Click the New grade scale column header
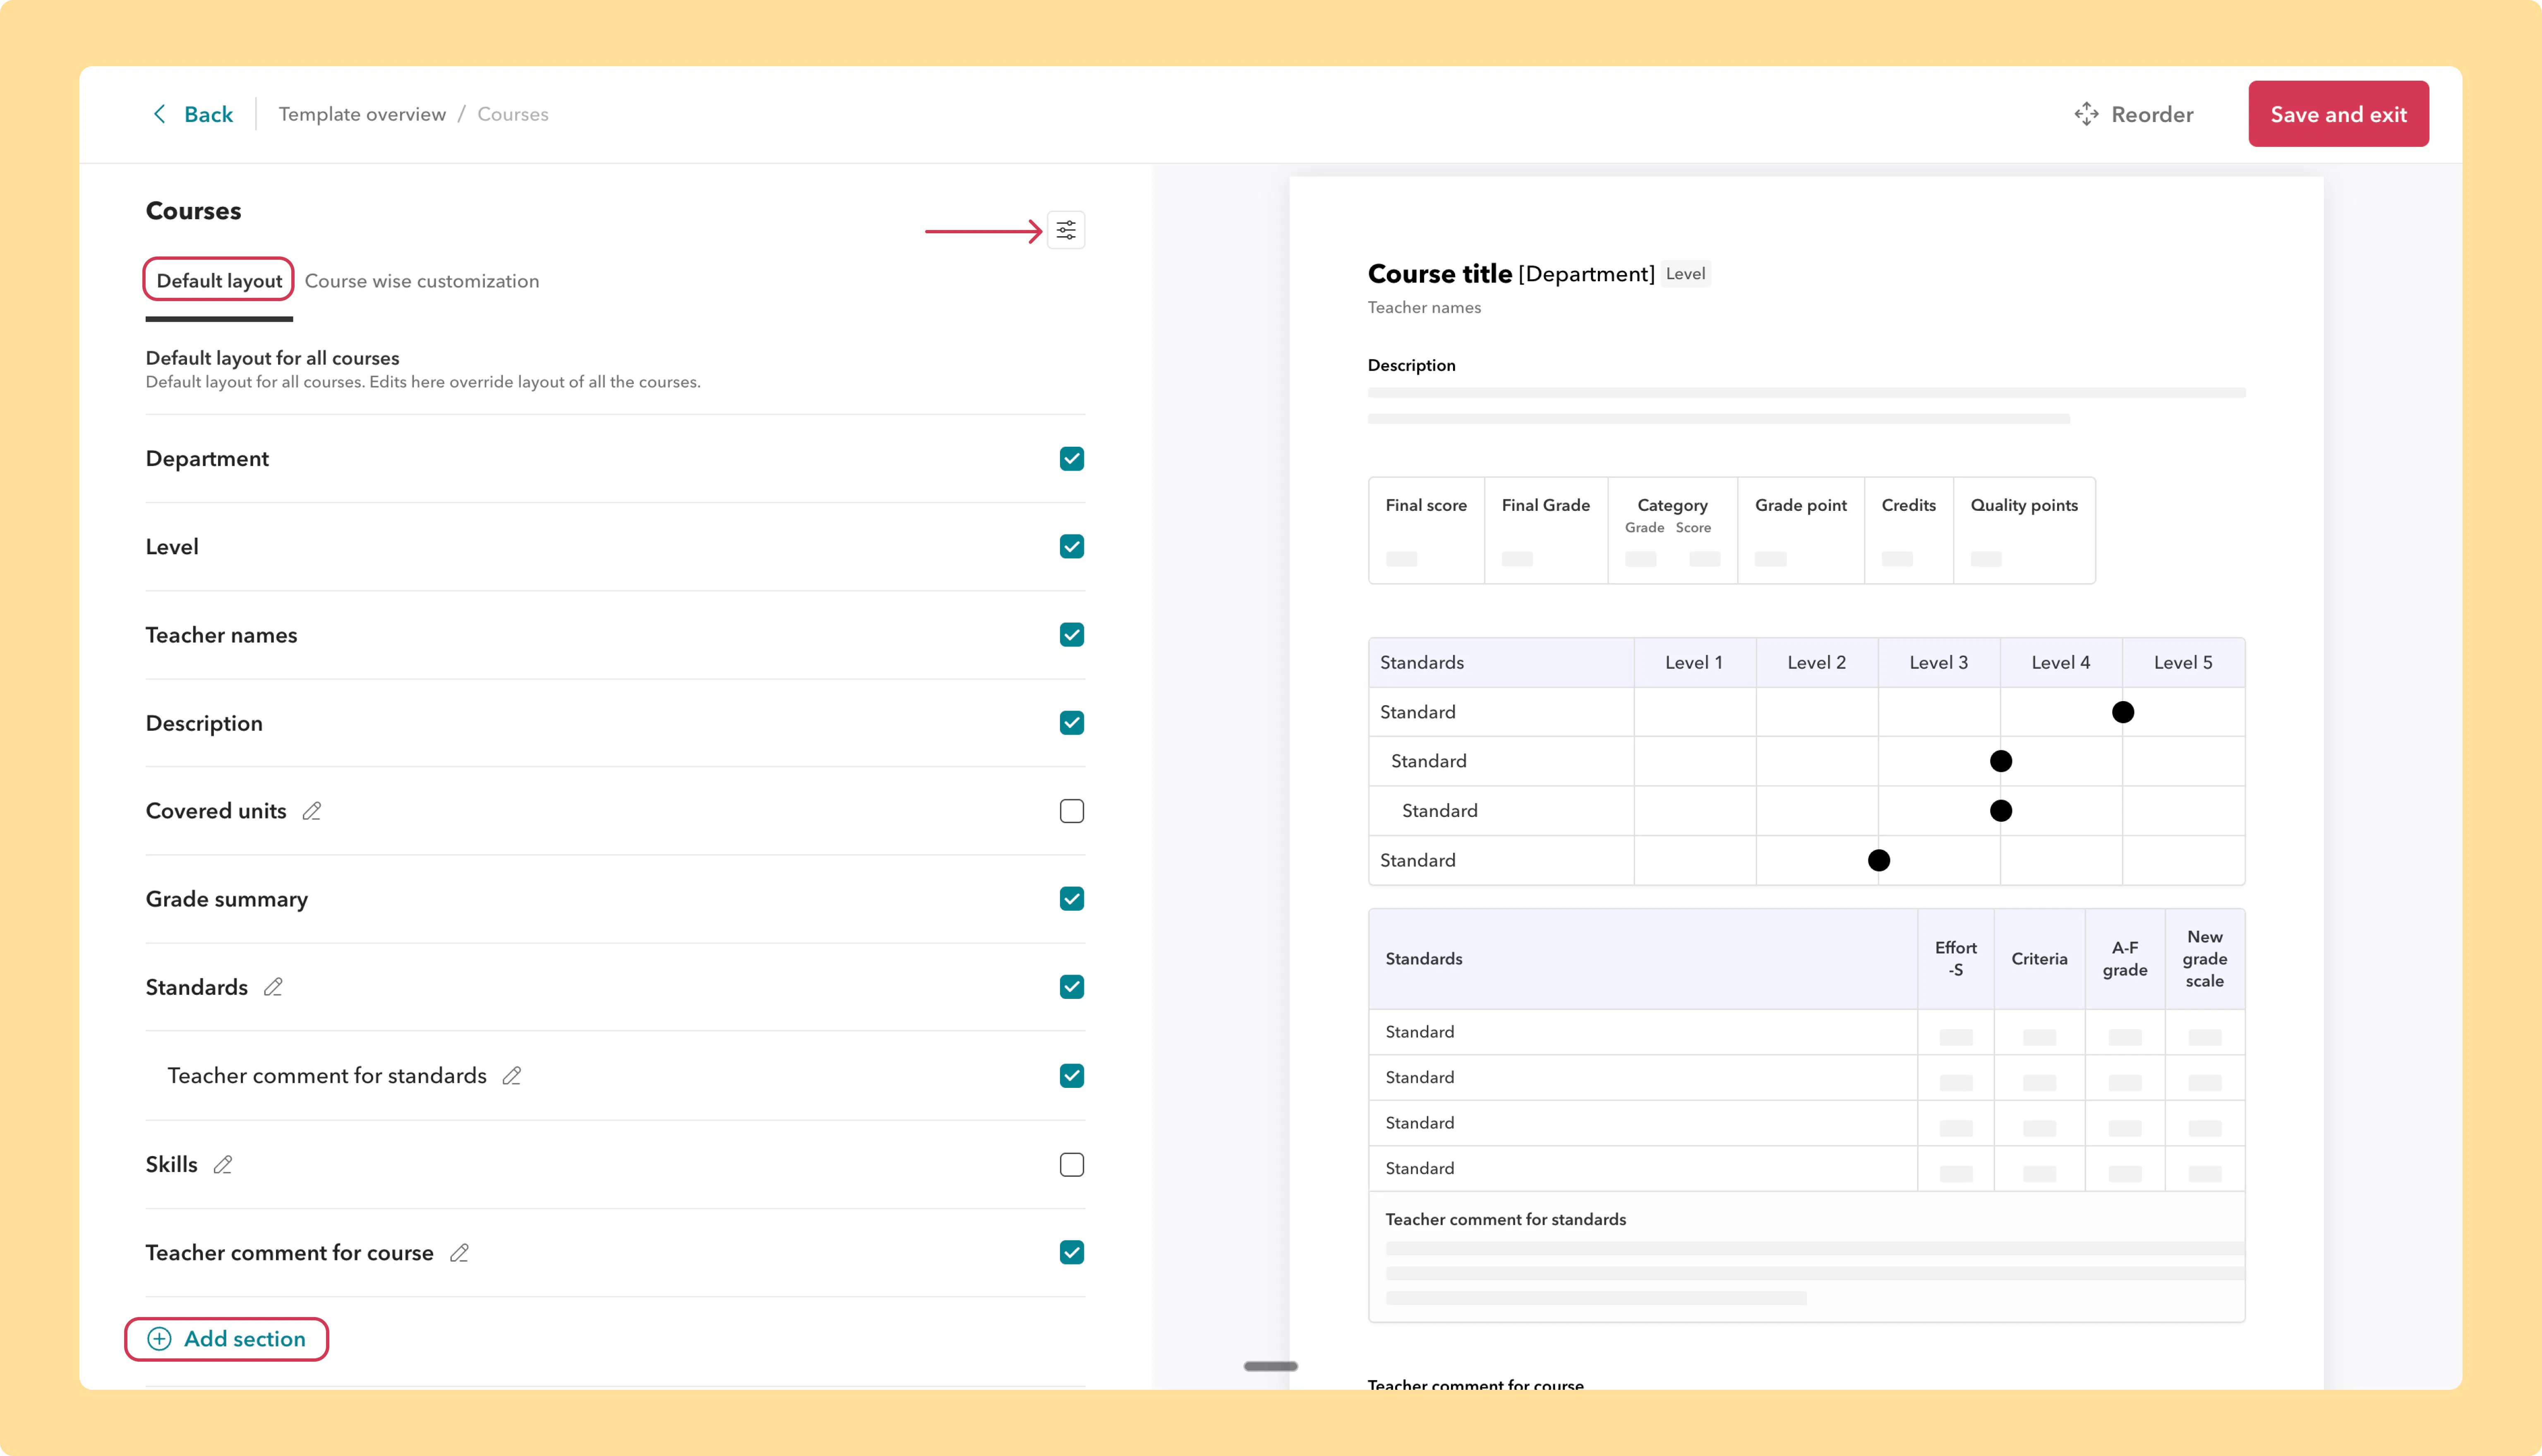The width and height of the screenshot is (2542, 1456). [x=2204, y=958]
